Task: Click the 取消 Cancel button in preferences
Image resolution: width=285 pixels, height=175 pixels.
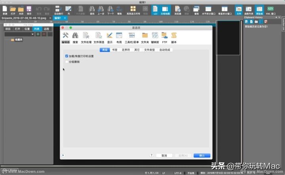Action: tap(164, 156)
